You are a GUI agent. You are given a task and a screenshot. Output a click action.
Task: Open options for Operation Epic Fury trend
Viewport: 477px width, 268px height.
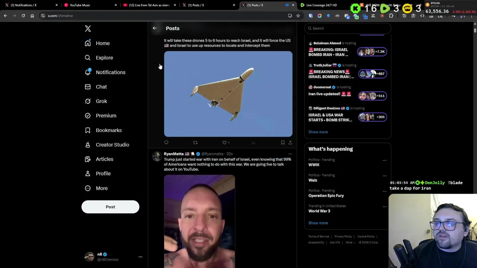(385, 191)
